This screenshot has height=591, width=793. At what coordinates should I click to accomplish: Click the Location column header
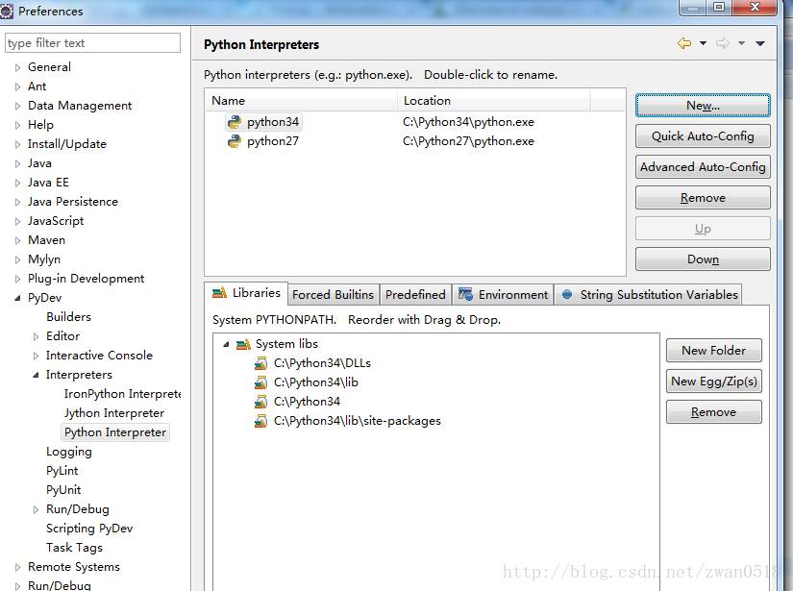click(494, 101)
